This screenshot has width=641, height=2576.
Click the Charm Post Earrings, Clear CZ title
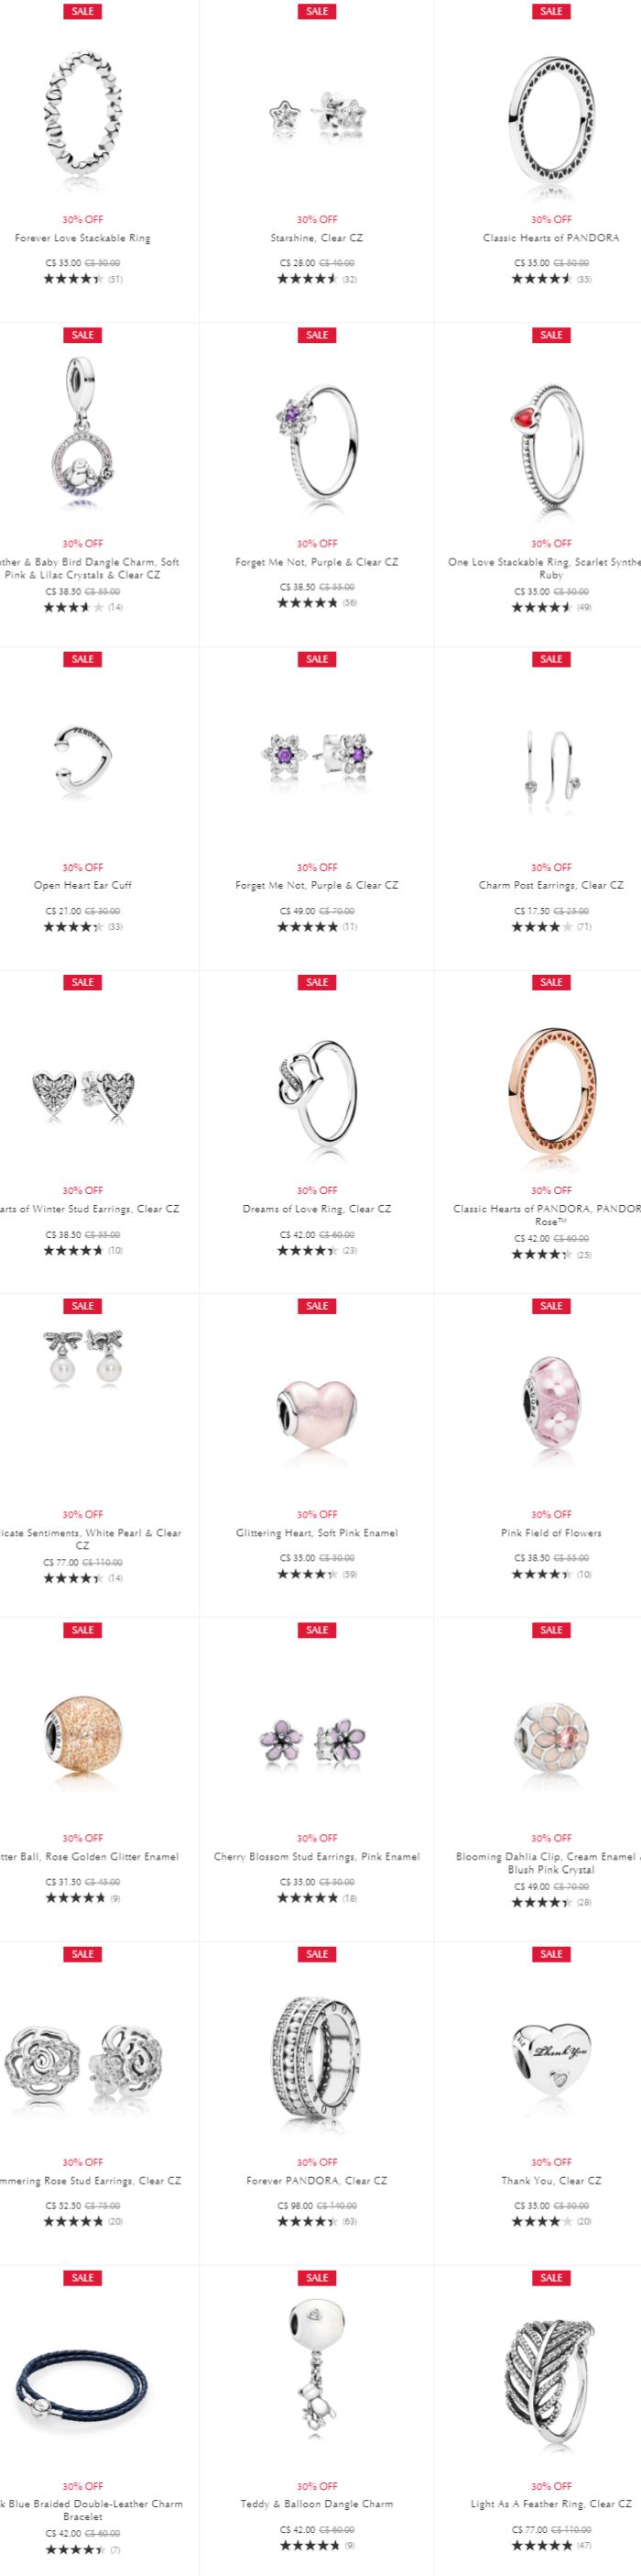pos(551,885)
